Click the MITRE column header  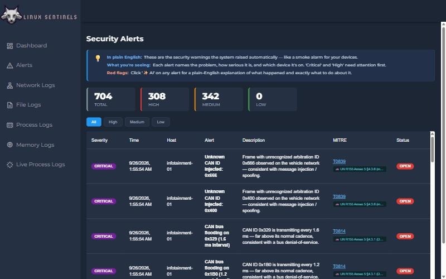click(340, 141)
